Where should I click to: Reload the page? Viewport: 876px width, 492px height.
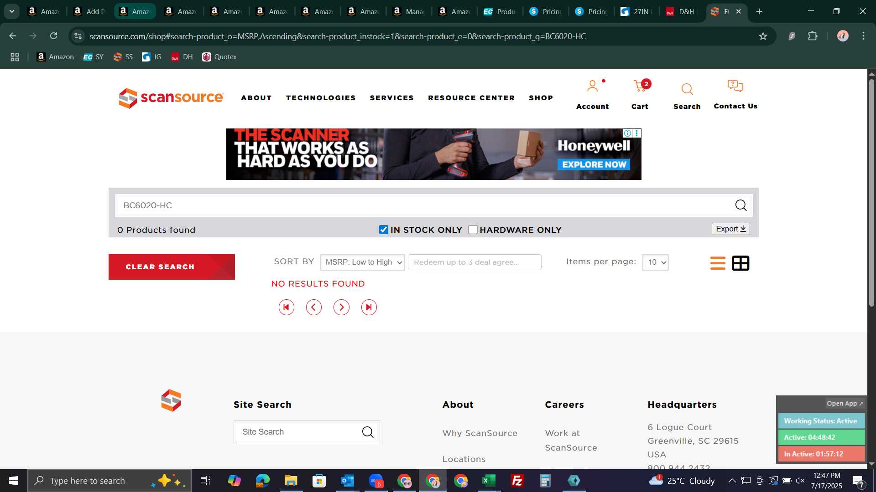pyautogui.click(x=54, y=36)
